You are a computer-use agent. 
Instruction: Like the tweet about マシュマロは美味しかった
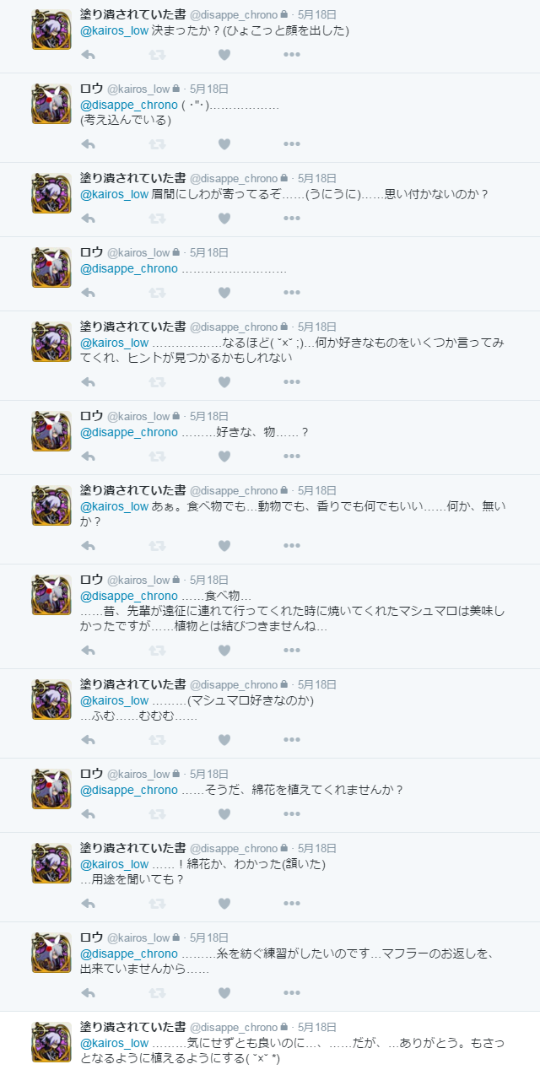click(224, 651)
